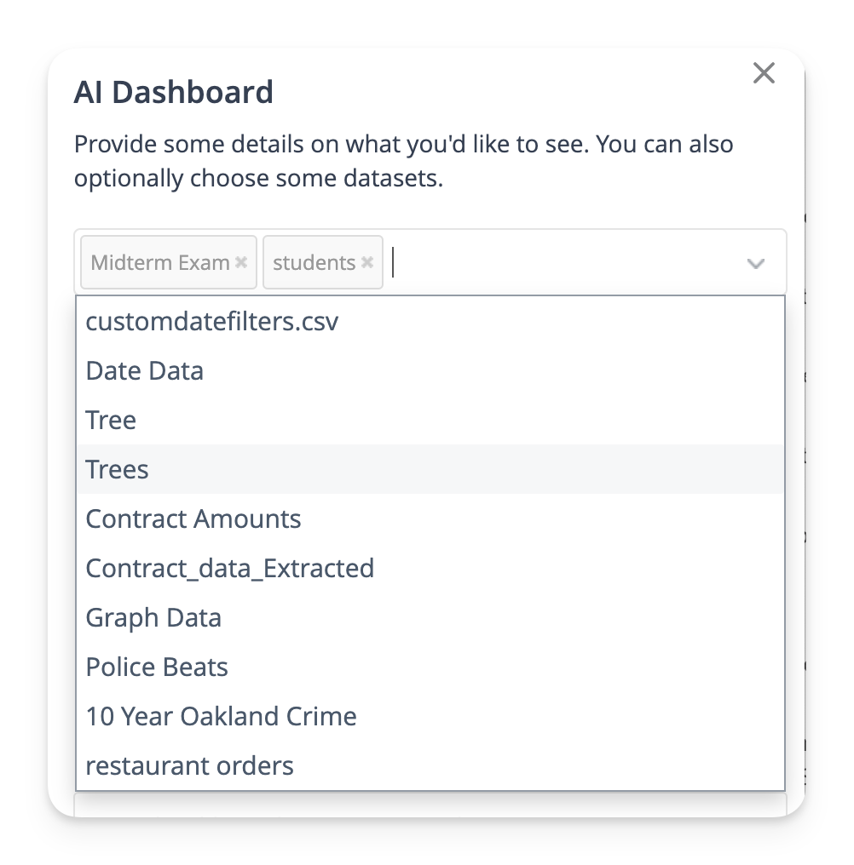Viewport: 854px width, 865px height.
Task: Pick the Tree dataset option
Action: click(x=112, y=421)
